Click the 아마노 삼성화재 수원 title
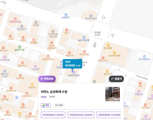Image resolution: width=153 pixels, height=120 pixels. coord(54,92)
